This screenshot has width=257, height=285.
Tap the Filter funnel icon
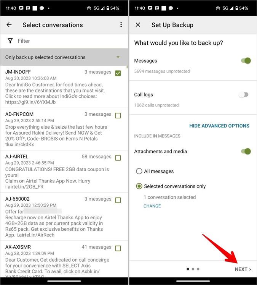pos(10,41)
